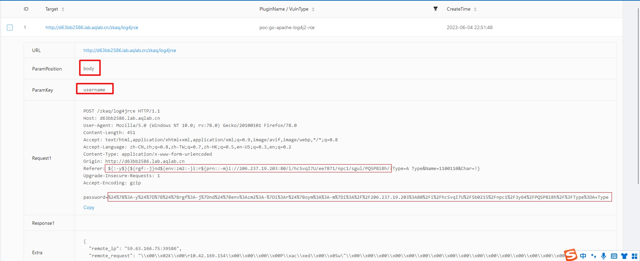Click row ID number 1
The height and width of the screenshot is (261, 640).
pos(25,27)
